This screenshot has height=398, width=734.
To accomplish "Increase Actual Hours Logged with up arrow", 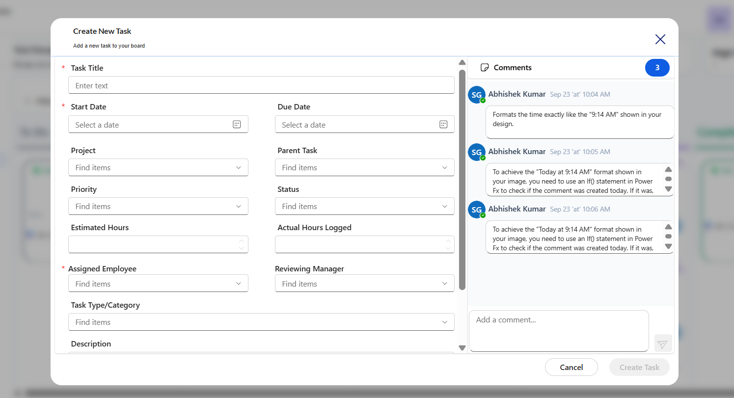I will (448, 240).
